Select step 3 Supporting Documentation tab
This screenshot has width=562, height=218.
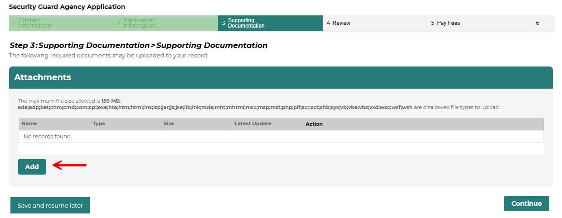270,23
